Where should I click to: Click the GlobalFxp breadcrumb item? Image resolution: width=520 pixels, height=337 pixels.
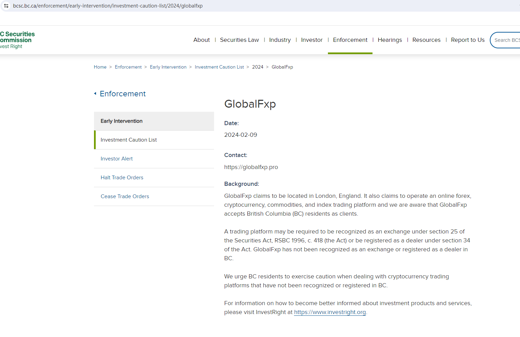pyautogui.click(x=282, y=67)
